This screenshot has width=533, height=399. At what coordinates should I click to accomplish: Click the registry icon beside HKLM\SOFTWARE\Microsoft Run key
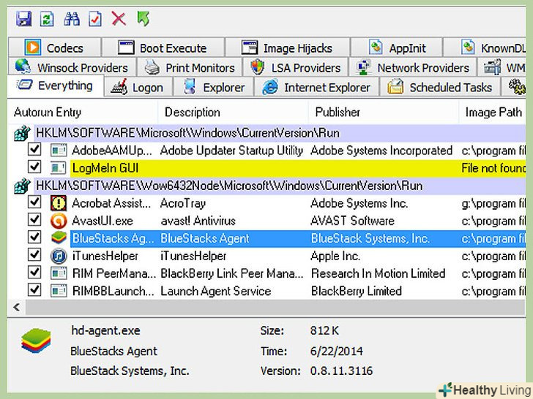[x=22, y=133]
